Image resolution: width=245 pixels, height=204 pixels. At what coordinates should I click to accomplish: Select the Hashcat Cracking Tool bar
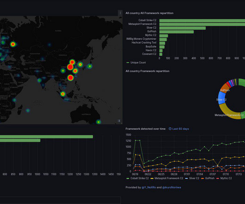pos(162,43)
